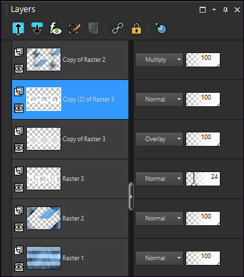Open the Layers panel options arrow

coord(214,9)
